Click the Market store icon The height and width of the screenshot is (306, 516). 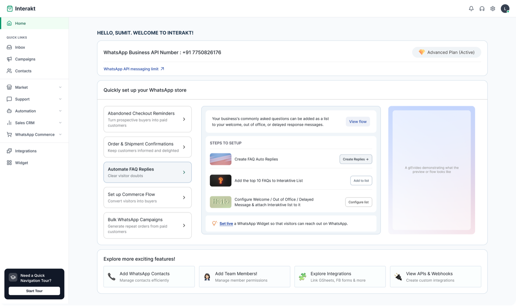(9, 87)
